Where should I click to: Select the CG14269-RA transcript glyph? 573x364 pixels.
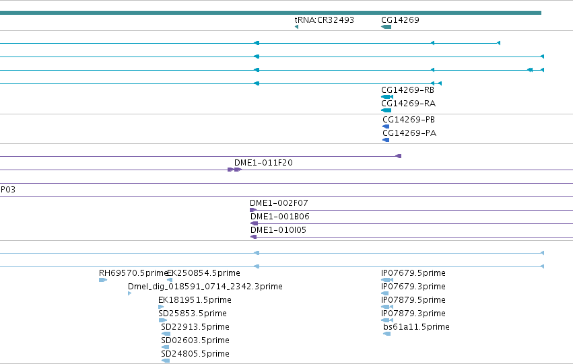tap(386, 110)
